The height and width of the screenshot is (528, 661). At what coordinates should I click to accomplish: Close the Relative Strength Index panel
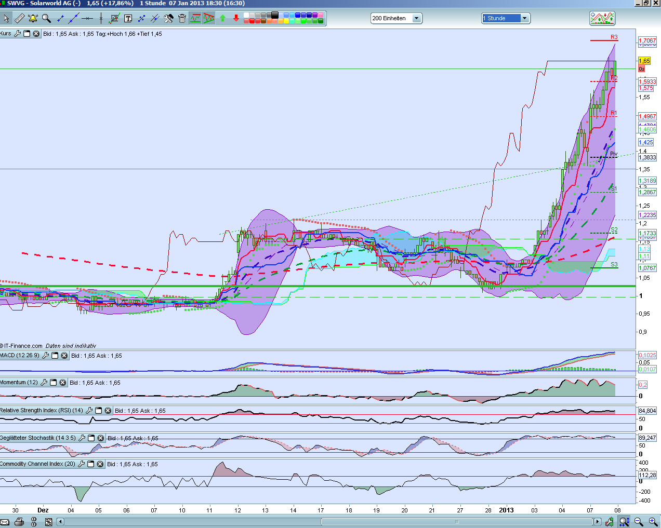point(108,410)
